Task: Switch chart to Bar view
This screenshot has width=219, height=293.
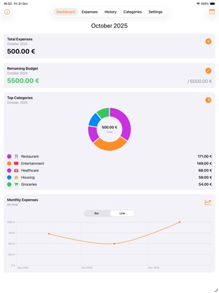Action: 97,213
